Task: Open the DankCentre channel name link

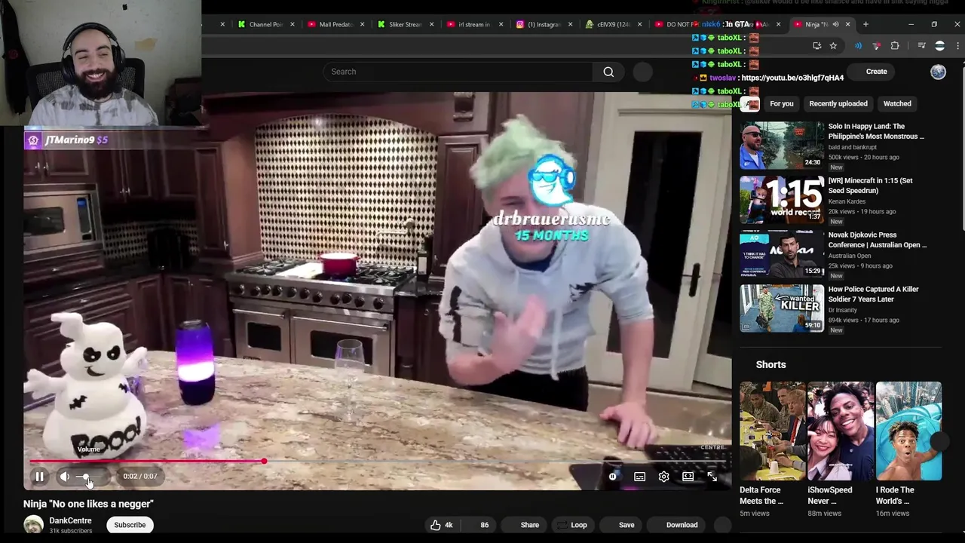Action: (x=70, y=520)
